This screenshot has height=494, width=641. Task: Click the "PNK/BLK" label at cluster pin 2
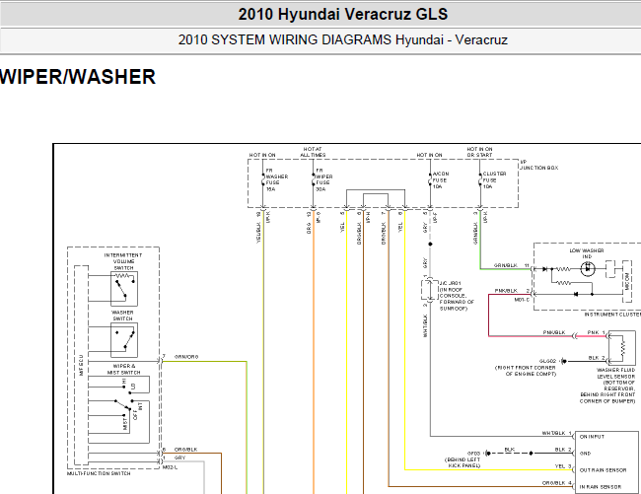pyautogui.click(x=506, y=291)
